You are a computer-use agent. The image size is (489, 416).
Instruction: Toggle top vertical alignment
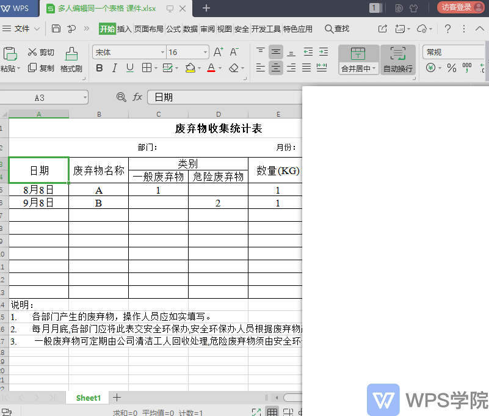pyautogui.click(x=261, y=52)
